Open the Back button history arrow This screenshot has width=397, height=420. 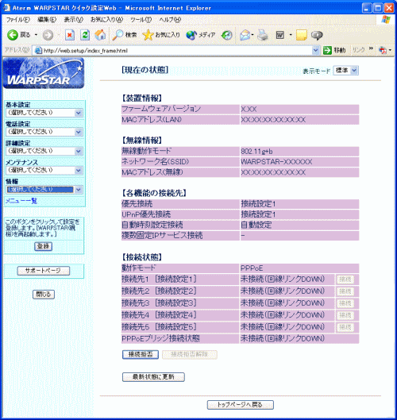click(x=36, y=35)
